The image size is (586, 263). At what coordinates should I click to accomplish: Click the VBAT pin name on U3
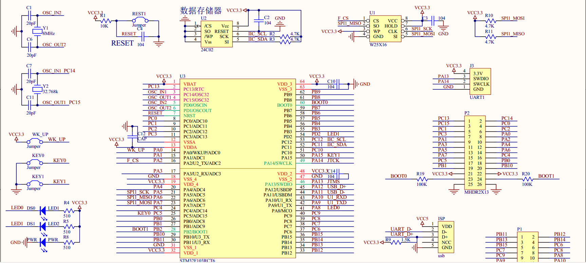coord(190,84)
